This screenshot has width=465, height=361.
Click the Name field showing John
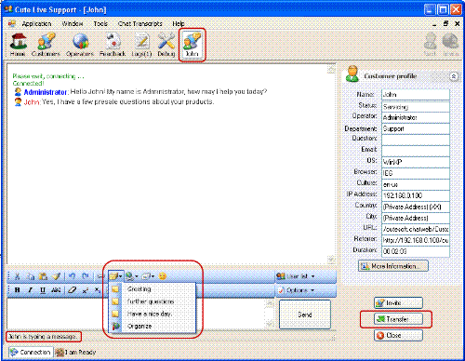coord(416,95)
